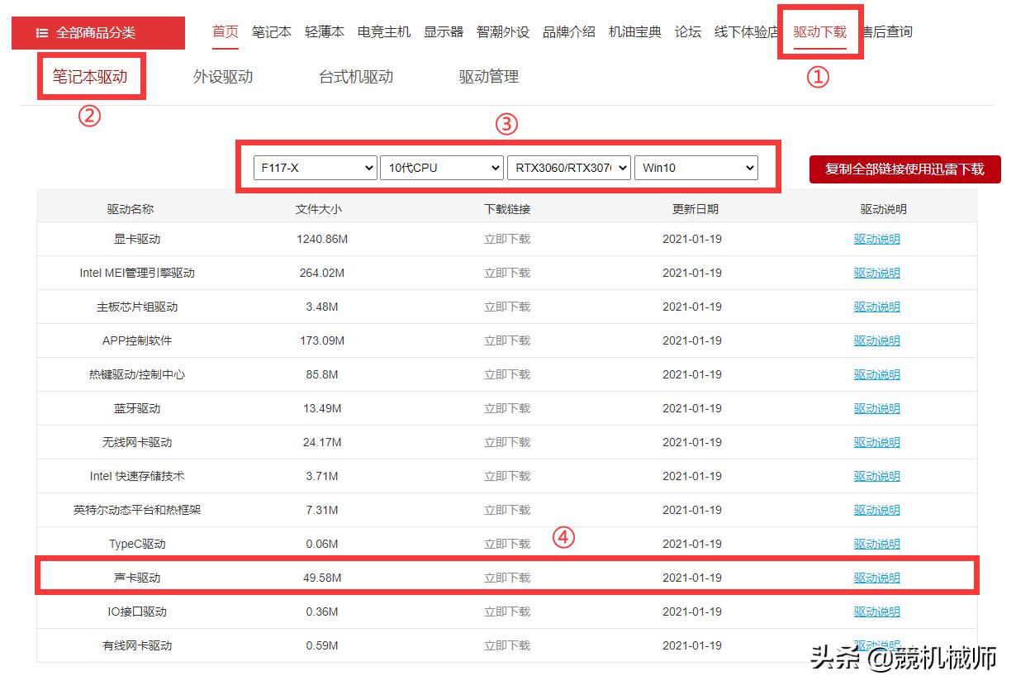Screen dimensions: 1016x690
Task: Click 立即下载 for 蓝牙驱动
Action: [506, 407]
